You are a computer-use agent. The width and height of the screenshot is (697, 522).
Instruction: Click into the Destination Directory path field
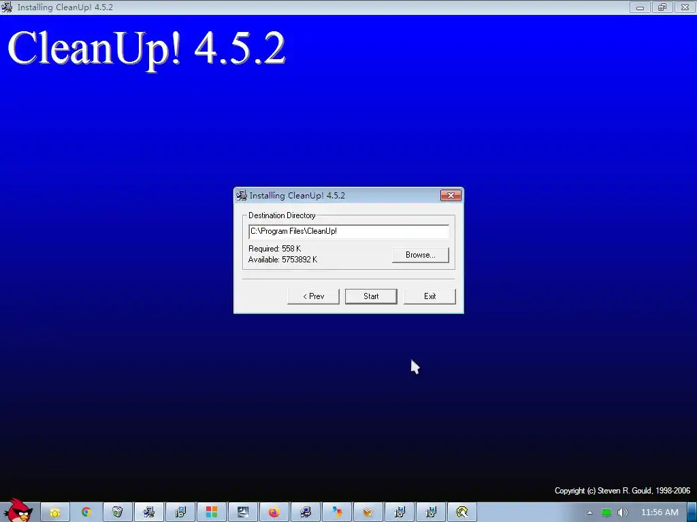[348, 231]
